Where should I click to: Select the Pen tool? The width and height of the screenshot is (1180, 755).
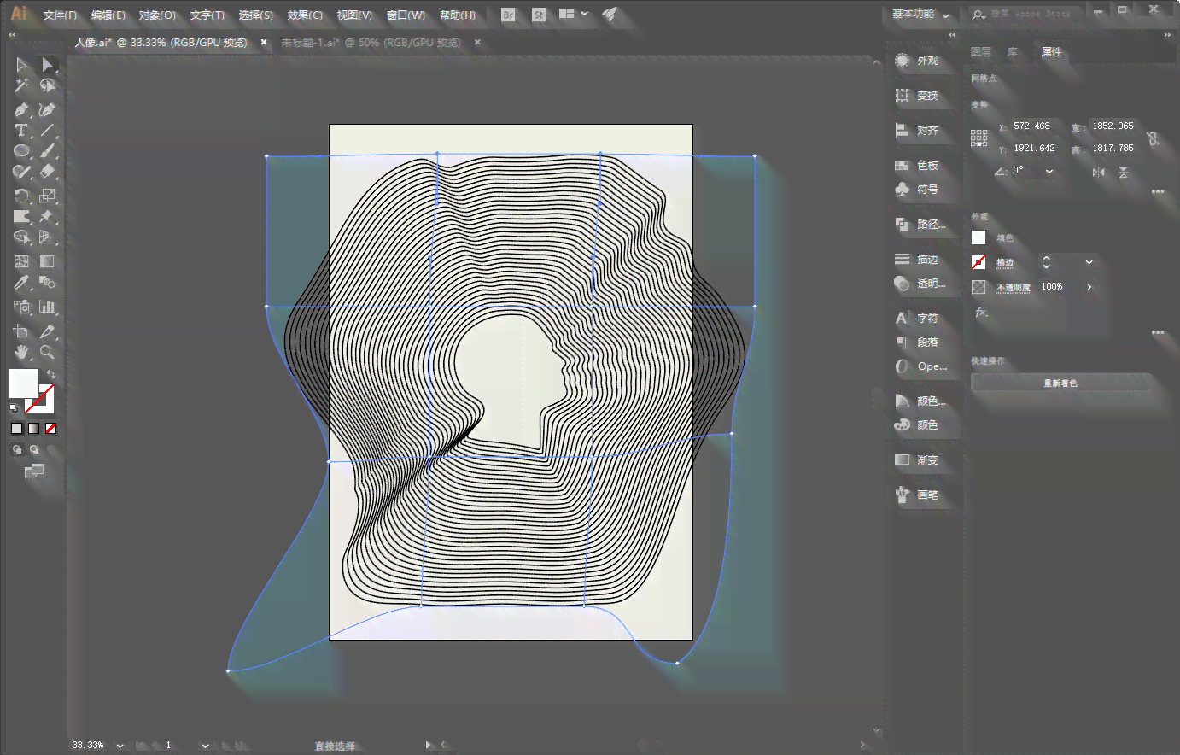click(x=21, y=110)
